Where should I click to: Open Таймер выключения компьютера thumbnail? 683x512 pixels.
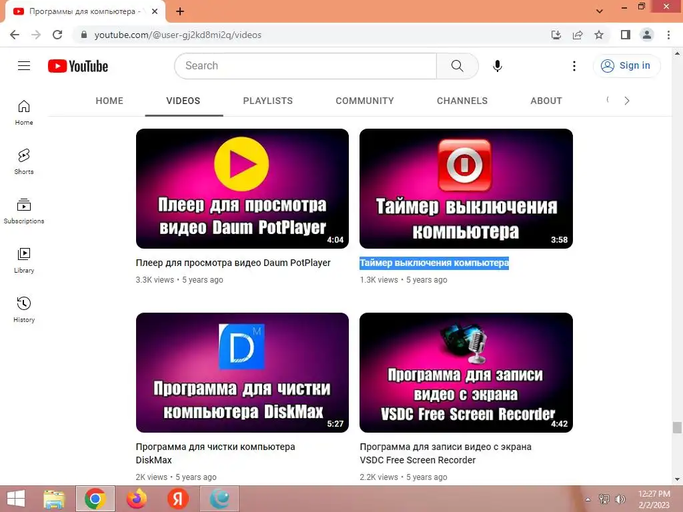click(x=466, y=189)
